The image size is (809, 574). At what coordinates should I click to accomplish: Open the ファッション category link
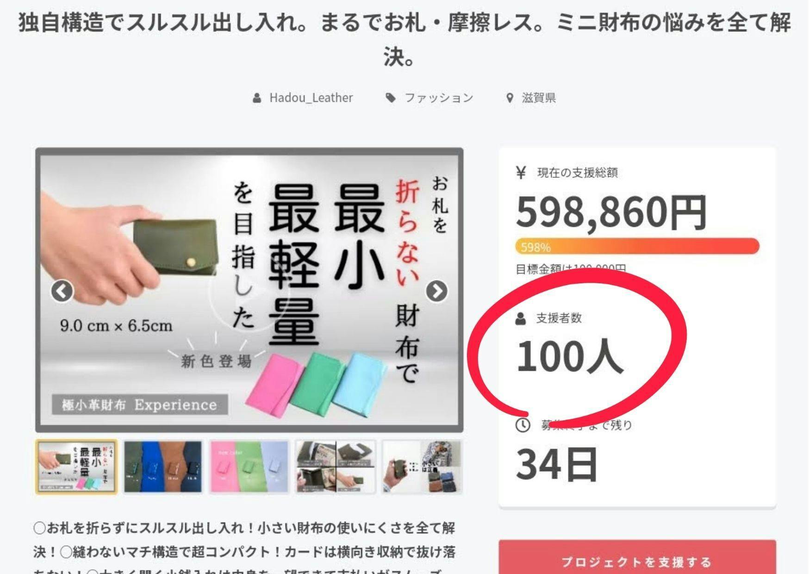pyautogui.click(x=439, y=98)
